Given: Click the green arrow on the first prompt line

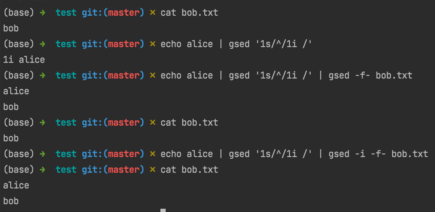Looking at the screenshot, I should 42,13.
